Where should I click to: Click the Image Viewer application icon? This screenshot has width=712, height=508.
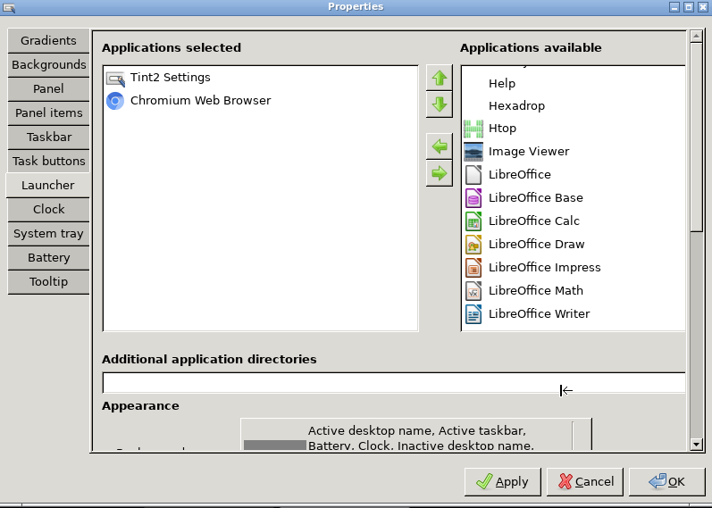(x=473, y=152)
